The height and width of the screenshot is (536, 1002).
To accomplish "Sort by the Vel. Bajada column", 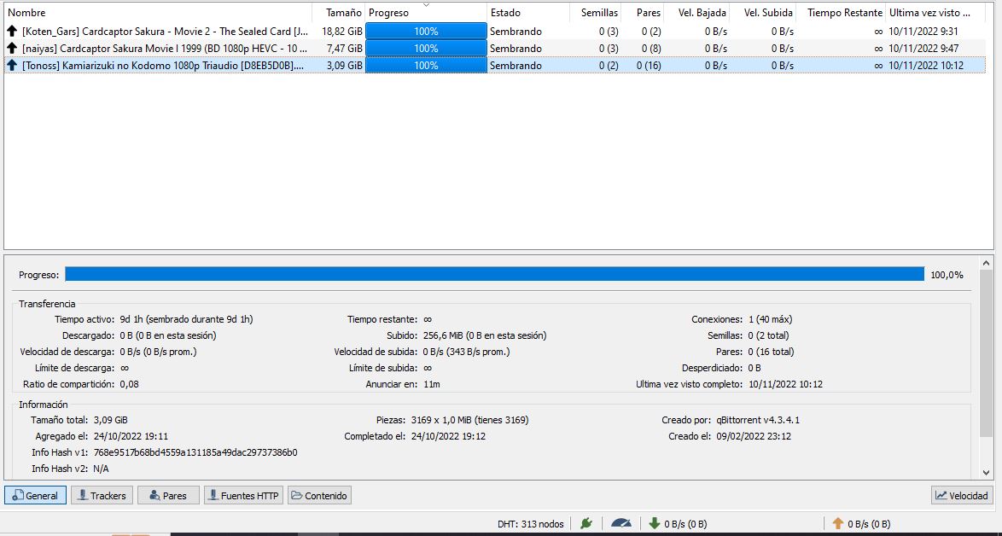I will pyautogui.click(x=696, y=13).
